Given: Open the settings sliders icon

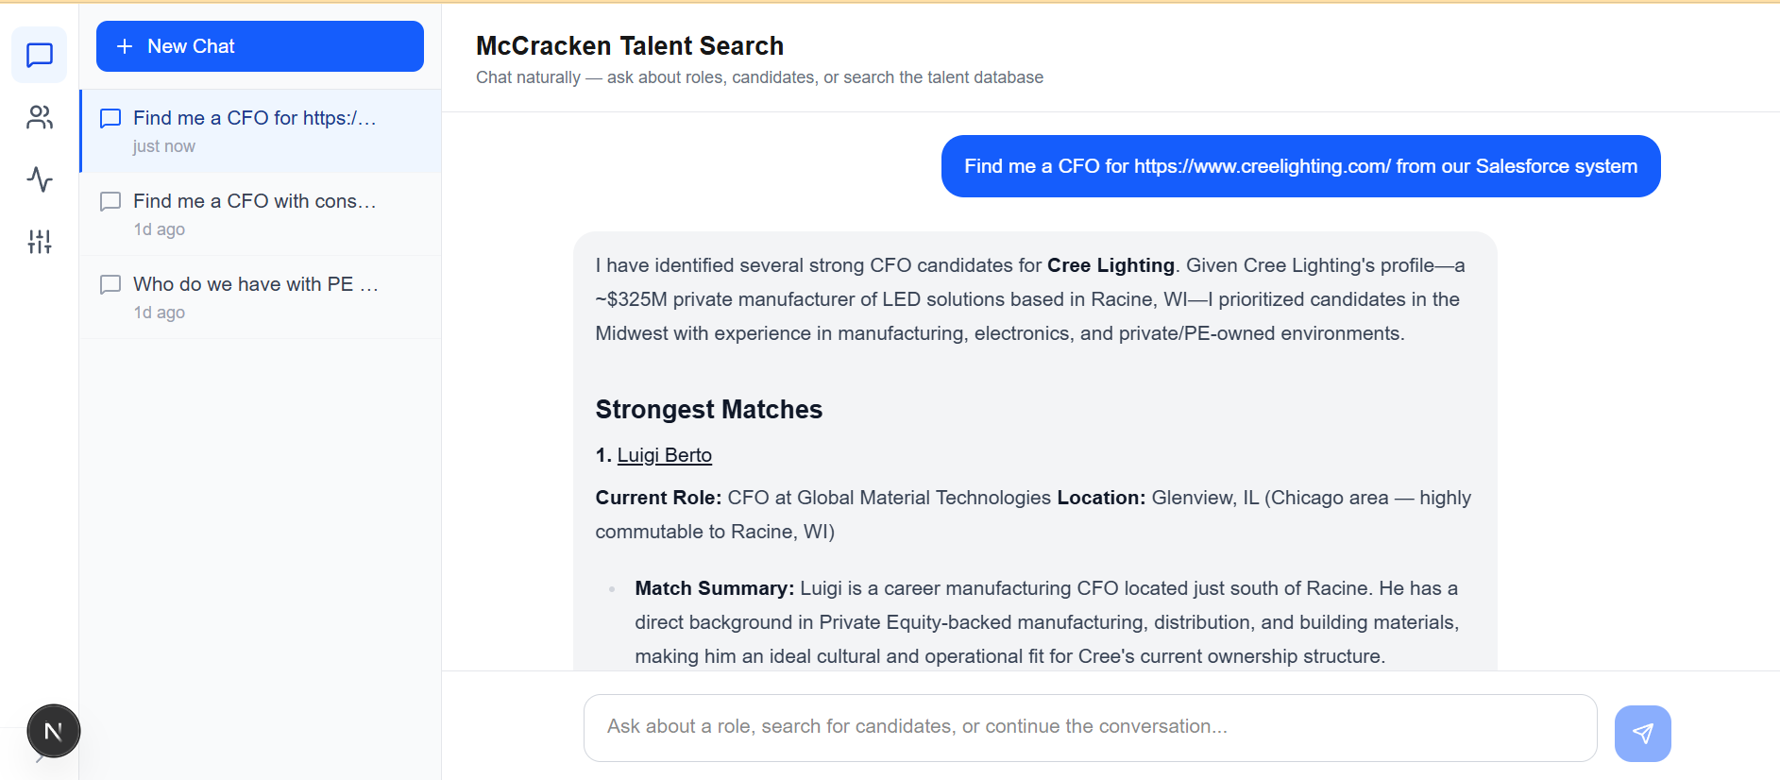Looking at the screenshot, I should (x=39, y=242).
